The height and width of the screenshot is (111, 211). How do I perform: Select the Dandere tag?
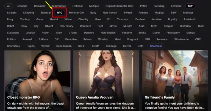(89, 33)
